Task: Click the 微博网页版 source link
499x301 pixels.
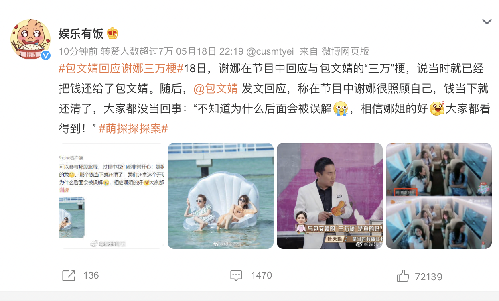Action: (345, 51)
